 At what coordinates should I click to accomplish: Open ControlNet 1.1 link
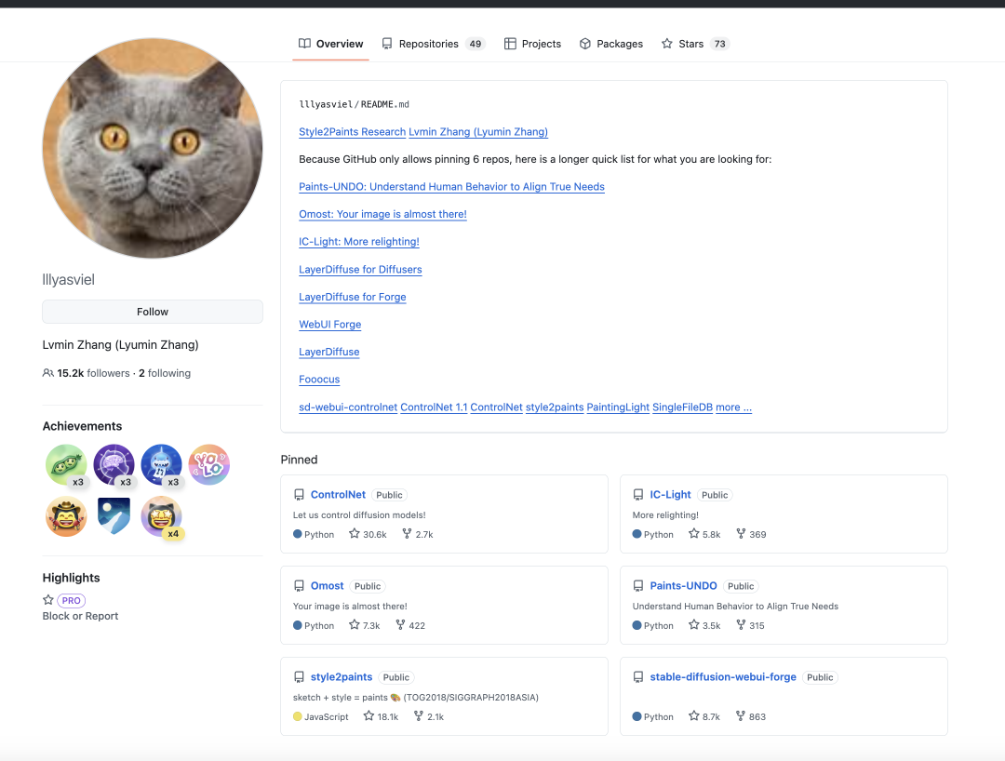(434, 407)
